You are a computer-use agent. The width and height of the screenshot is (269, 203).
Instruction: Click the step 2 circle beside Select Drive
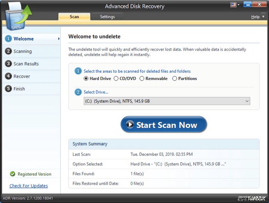coord(78,92)
